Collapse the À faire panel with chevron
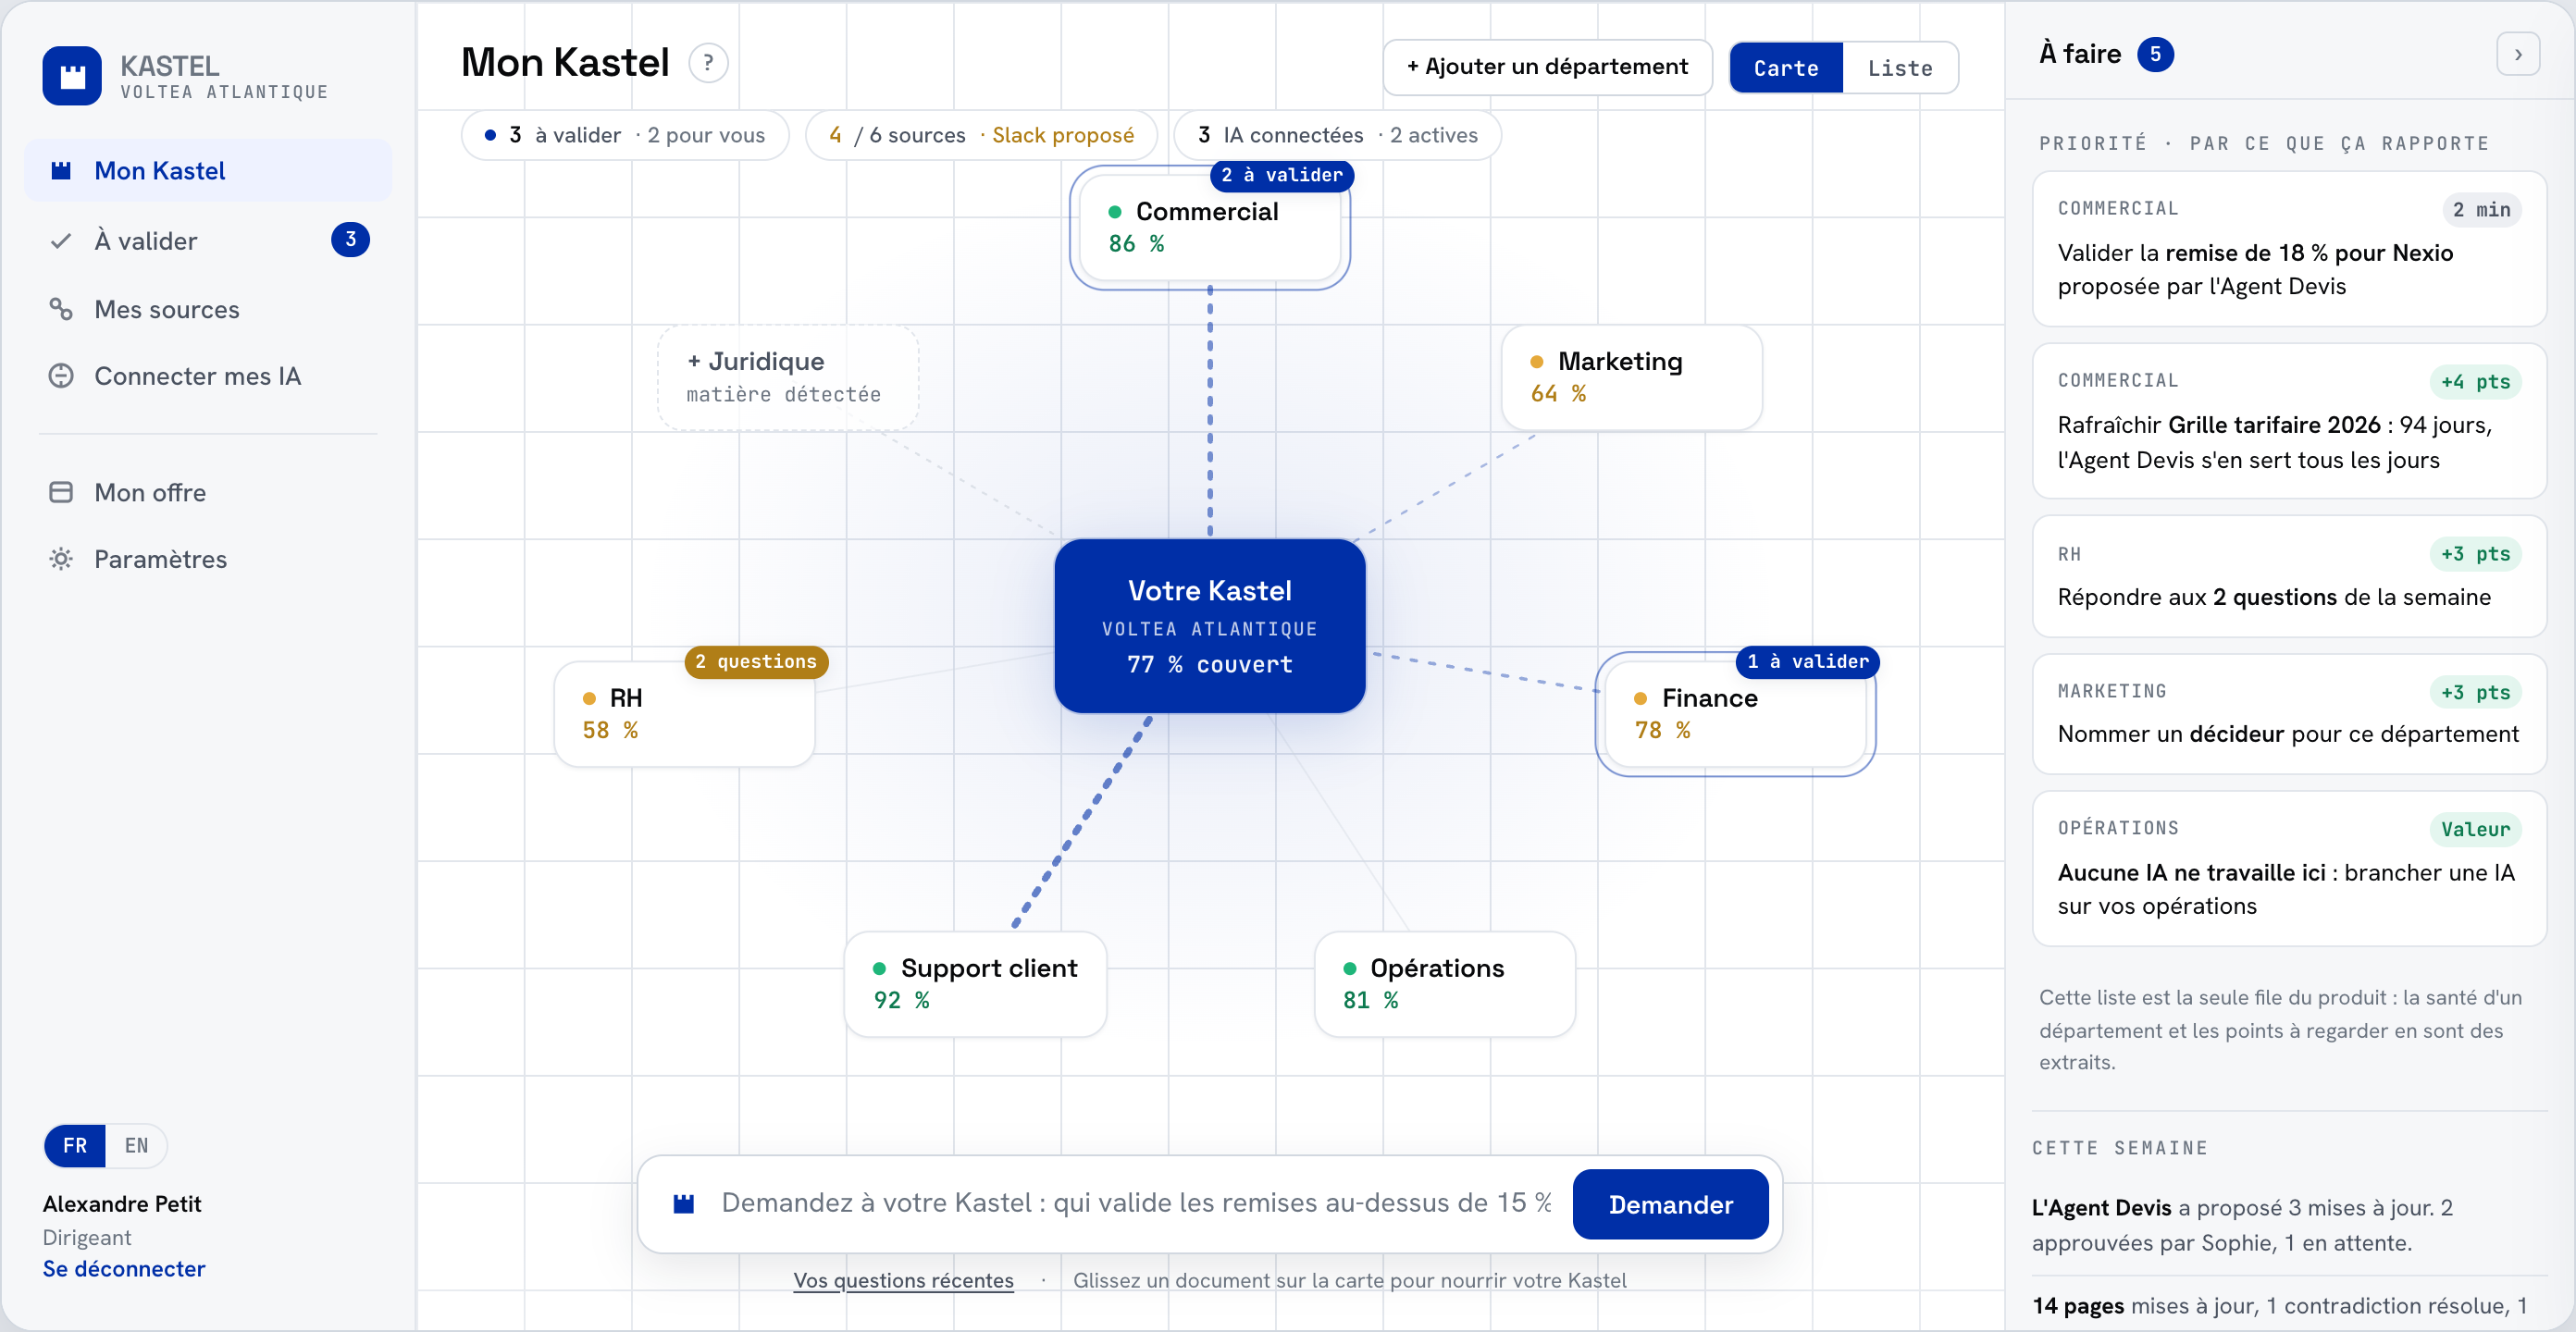 [2518, 55]
